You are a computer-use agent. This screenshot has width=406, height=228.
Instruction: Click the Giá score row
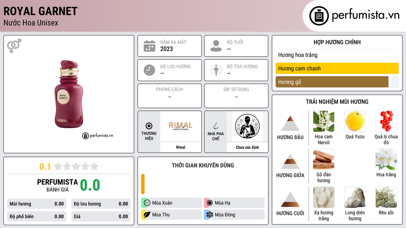click(x=101, y=217)
